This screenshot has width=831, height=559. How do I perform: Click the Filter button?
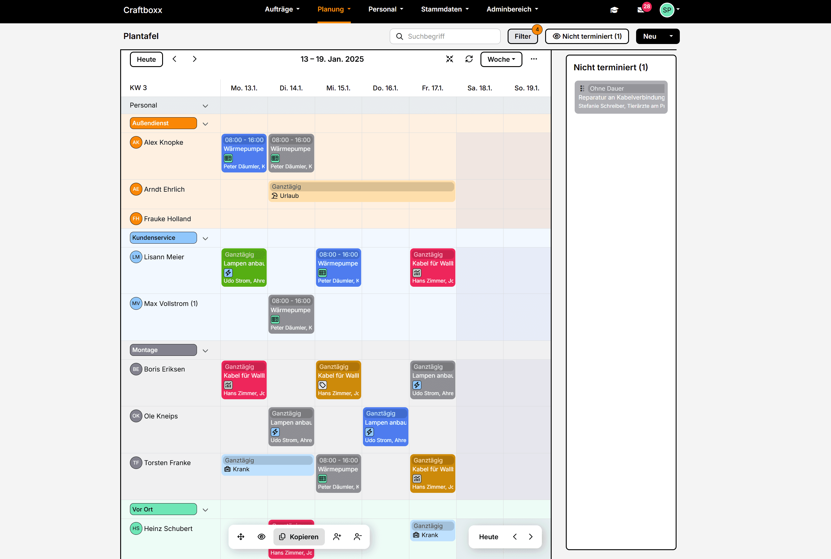[522, 36]
